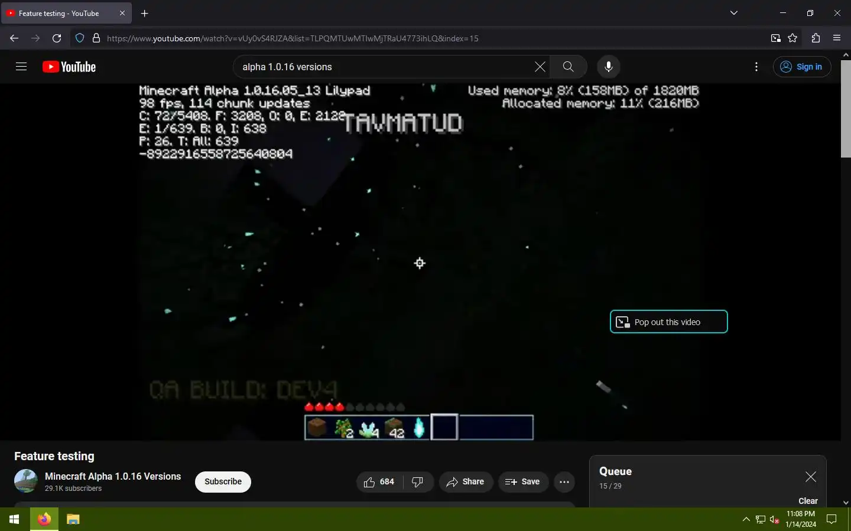The width and height of the screenshot is (851, 531).
Task: Dislike the Feature testing video
Action: point(418,482)
